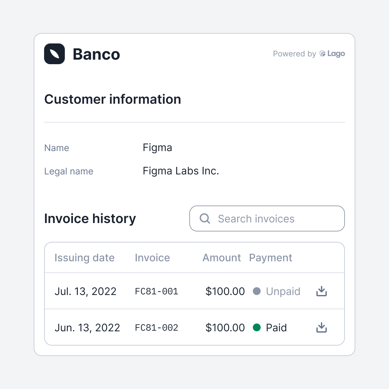The width and height of the screenshot is (389, 389).
Task: Click the Banco brand name
Action: pos(96,54)
